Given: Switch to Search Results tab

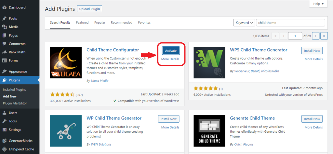Looking at the screenshot, I should [x=60, y=22].
